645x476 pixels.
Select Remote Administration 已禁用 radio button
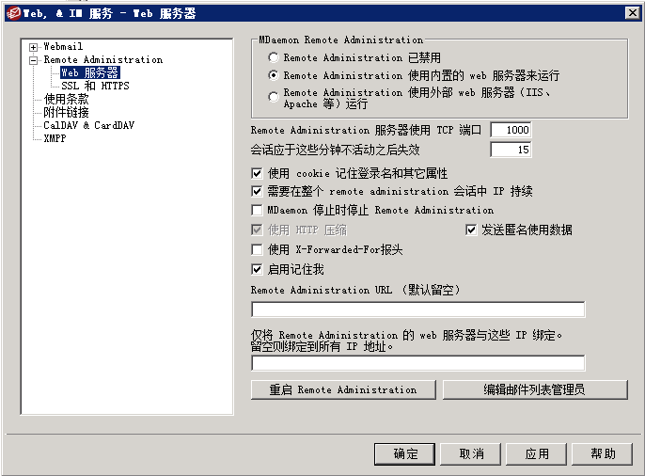click(x=274, y=58)
